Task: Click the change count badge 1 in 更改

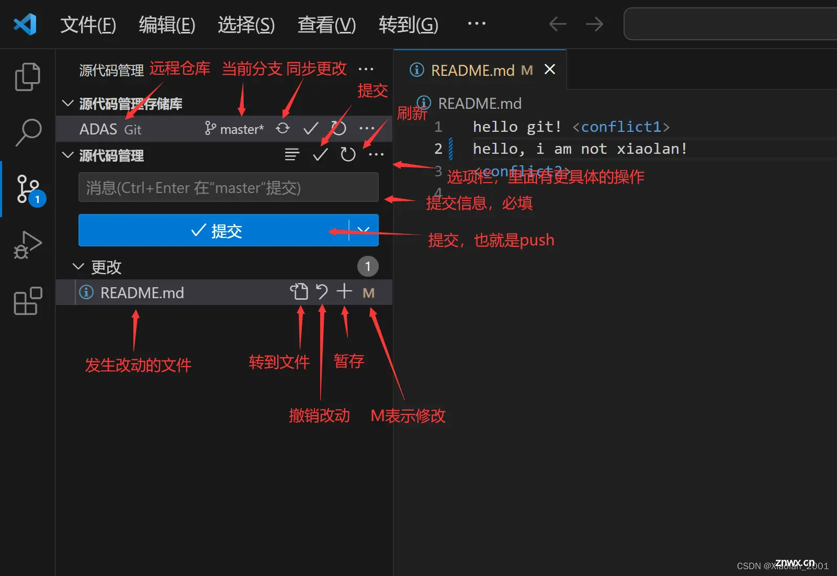Action: [x=368, y=267]
